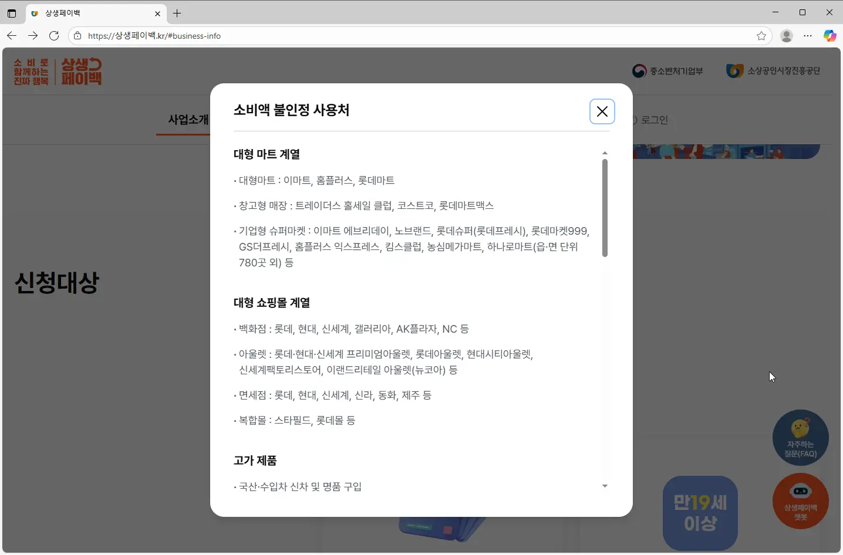Select the 상생페이백 browser tab
The width and height of the screenshot is (843, 555).
pos(88,13)
